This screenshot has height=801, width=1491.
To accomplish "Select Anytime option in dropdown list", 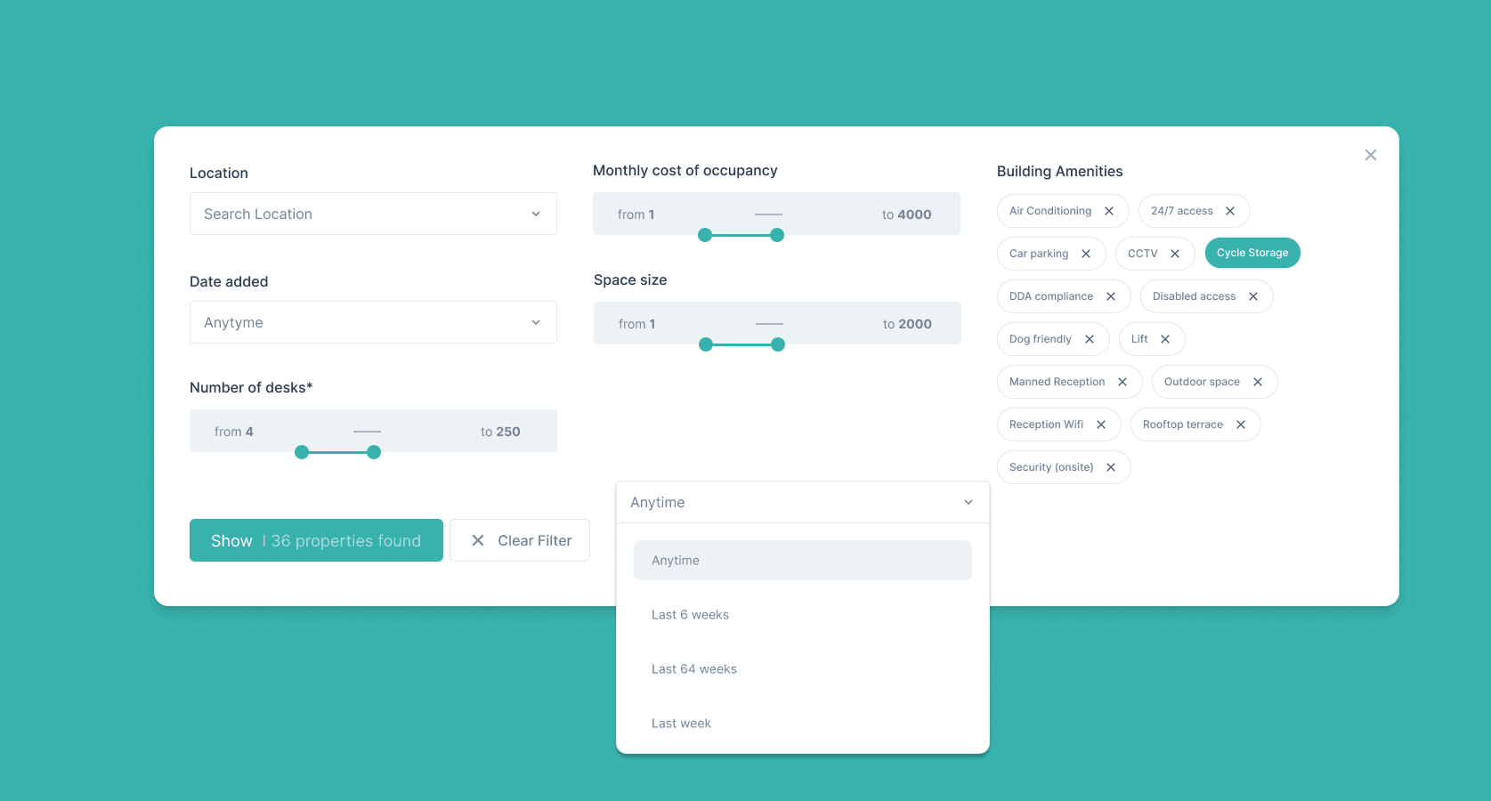I will pos(803,561).
